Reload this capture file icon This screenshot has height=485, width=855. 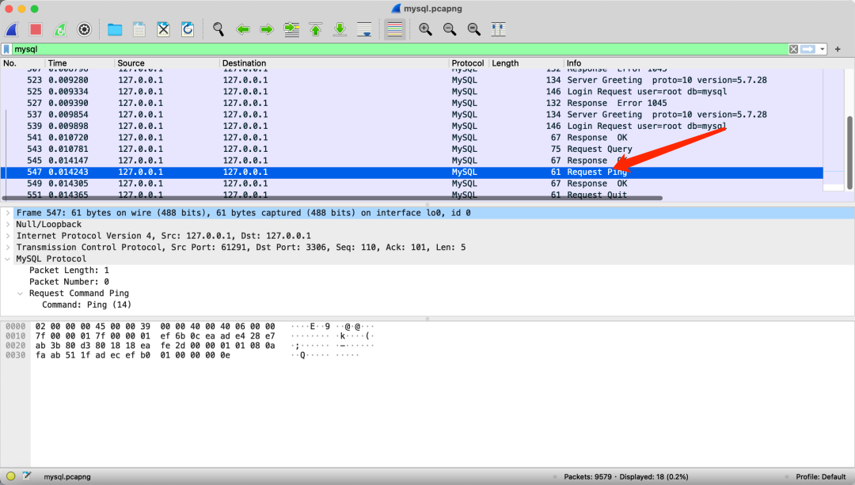coord(188,29)
